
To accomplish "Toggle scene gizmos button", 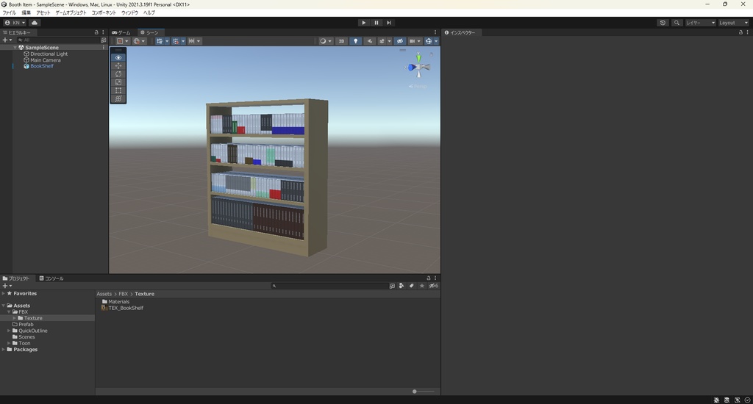I will point(429,41).
